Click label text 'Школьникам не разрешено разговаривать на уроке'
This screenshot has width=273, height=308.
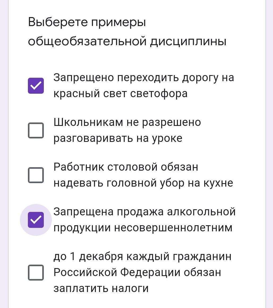pos(127,122)
